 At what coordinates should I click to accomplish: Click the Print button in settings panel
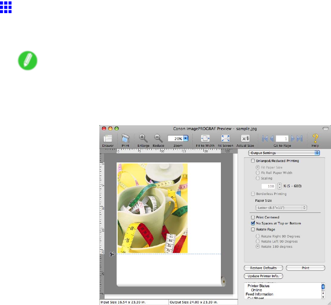(x=306, y=268)
